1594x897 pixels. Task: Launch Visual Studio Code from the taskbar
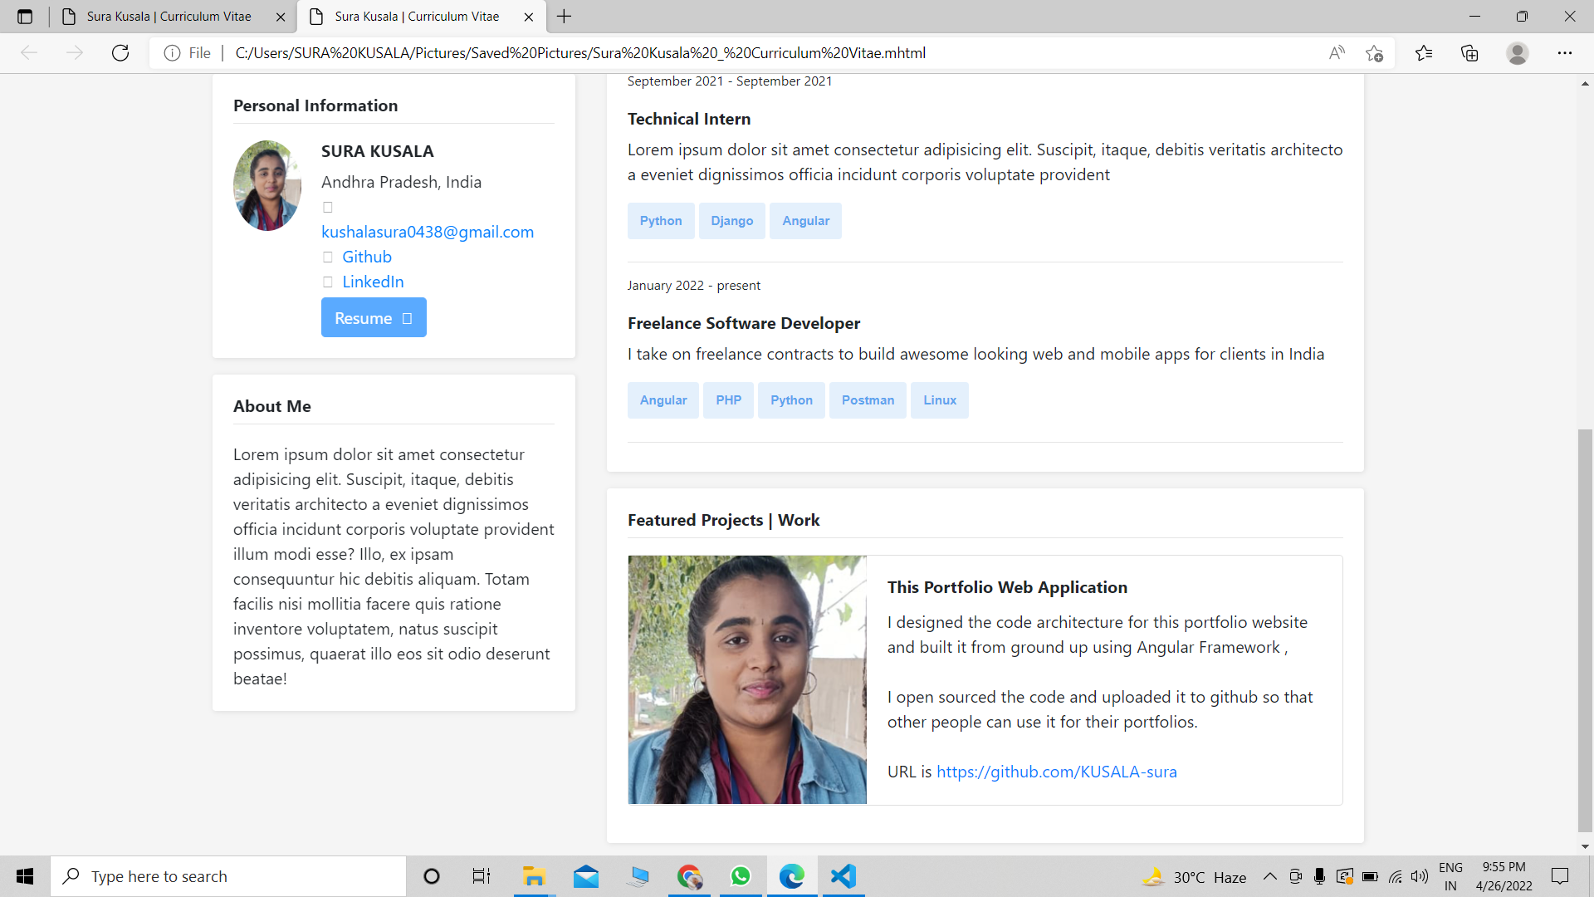click(x=843, y=875)
